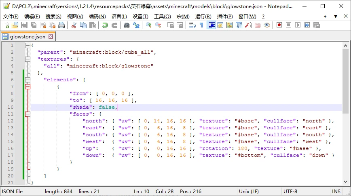Viewport: 351px width, 196px height.
Task: Add a new tab with the + button
Action: [325, 16]
